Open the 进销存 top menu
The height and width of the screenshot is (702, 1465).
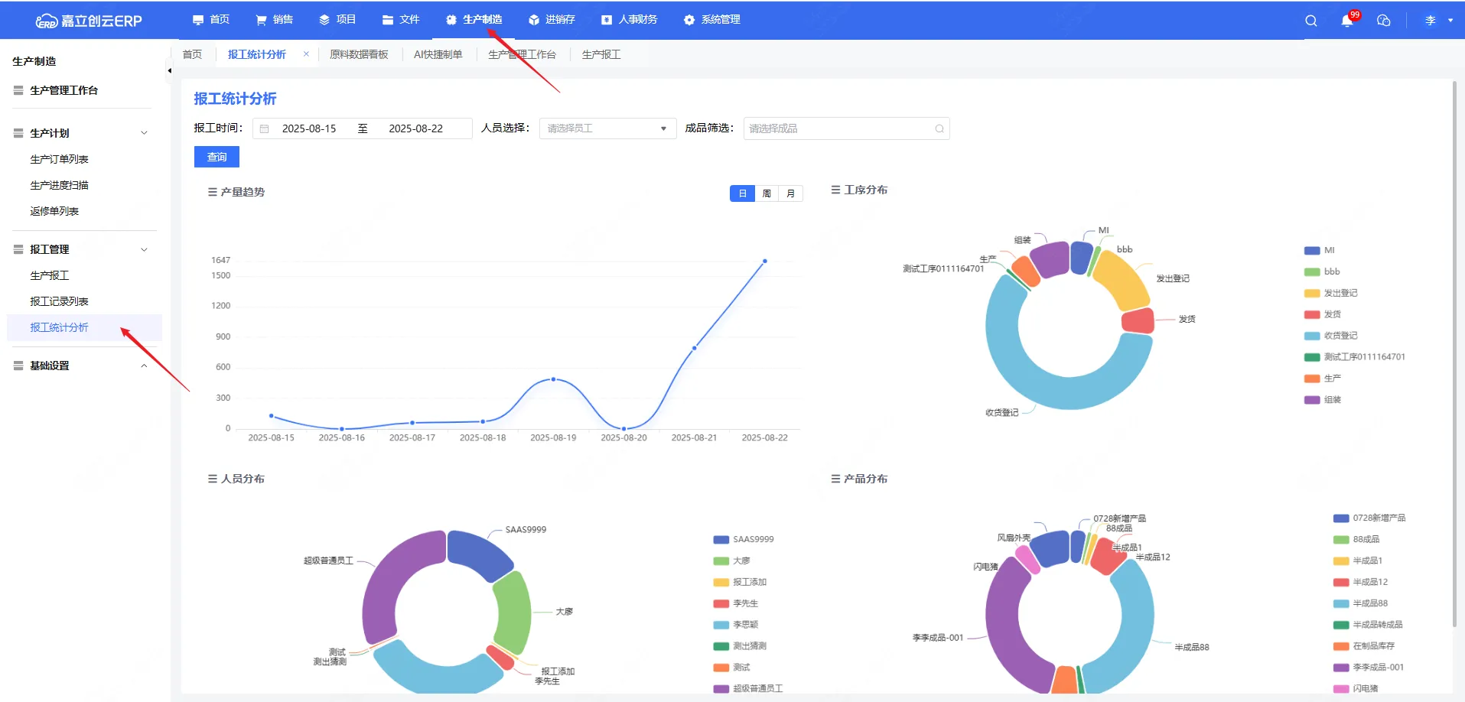[552, 20]
